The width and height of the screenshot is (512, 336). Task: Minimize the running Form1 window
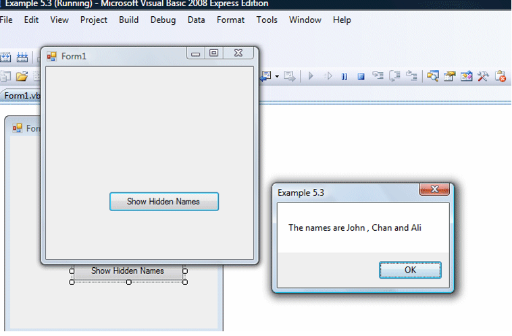tap(196, 53)
